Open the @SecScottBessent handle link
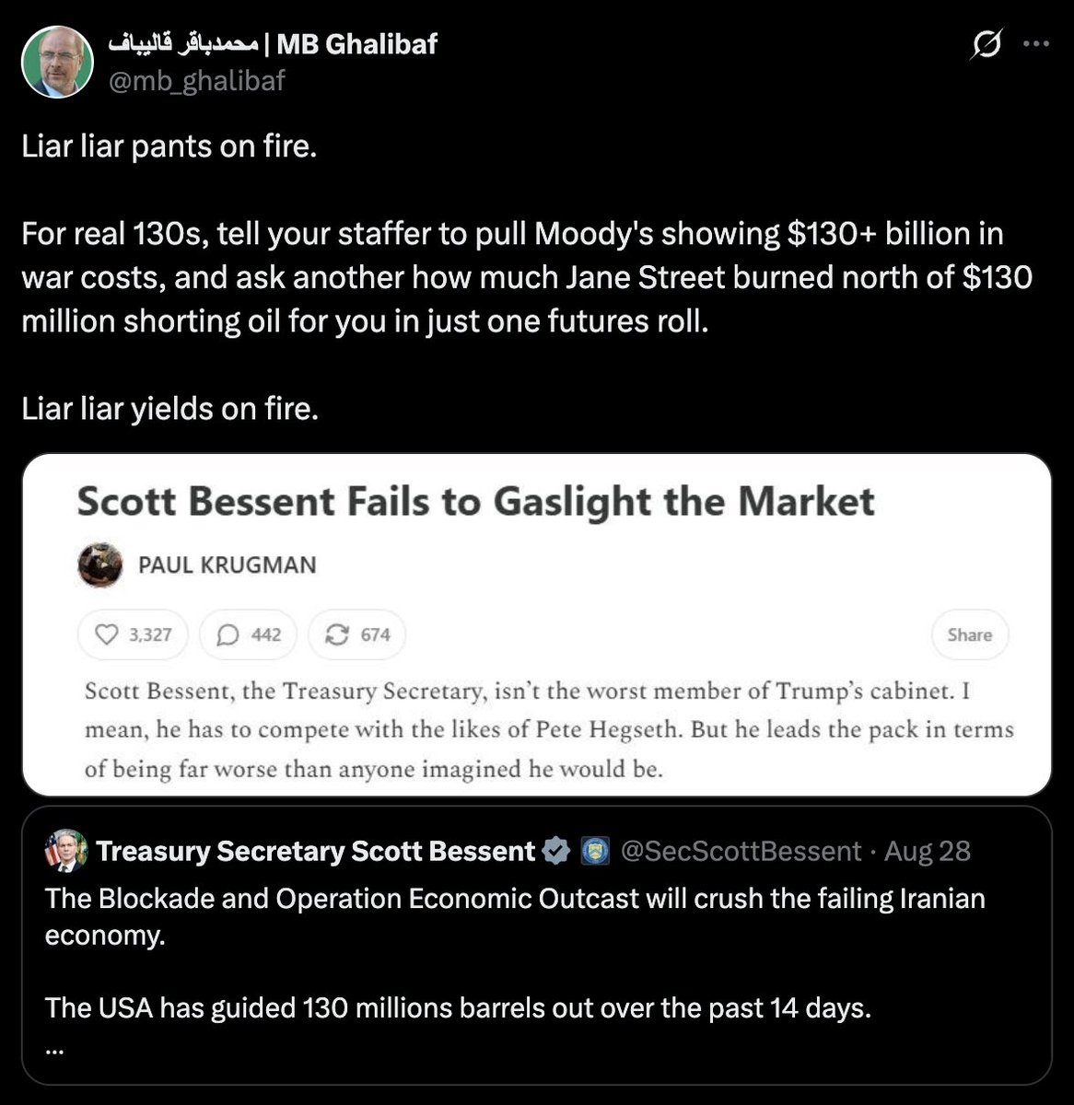The image size is (1074, 1105). point(741,851)
